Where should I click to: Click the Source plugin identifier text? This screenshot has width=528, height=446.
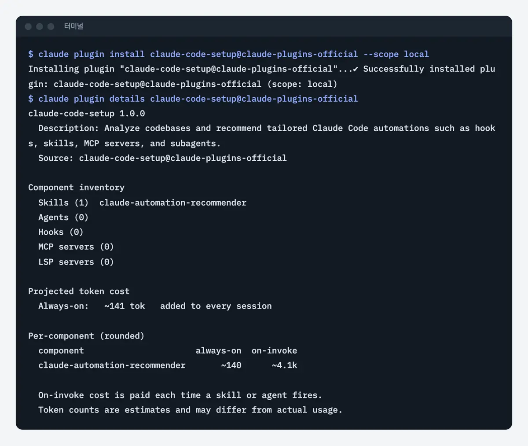click(x=183, y=158)
